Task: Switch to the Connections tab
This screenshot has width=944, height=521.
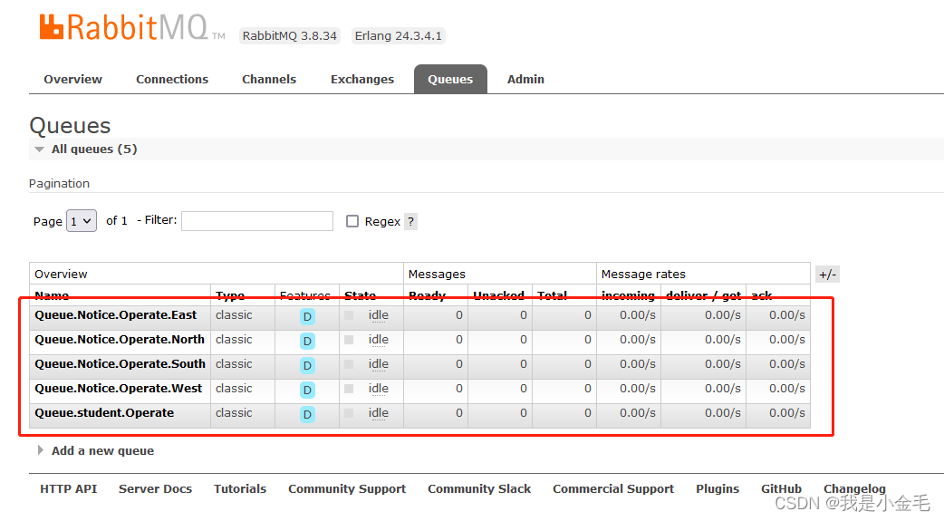Action: click(172, 79)
